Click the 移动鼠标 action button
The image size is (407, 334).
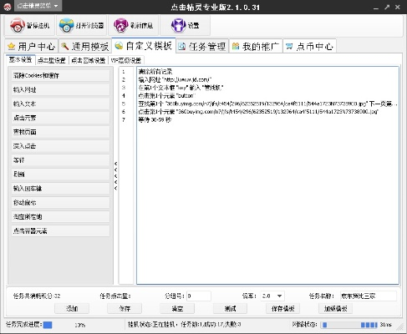tap(60, 203)
